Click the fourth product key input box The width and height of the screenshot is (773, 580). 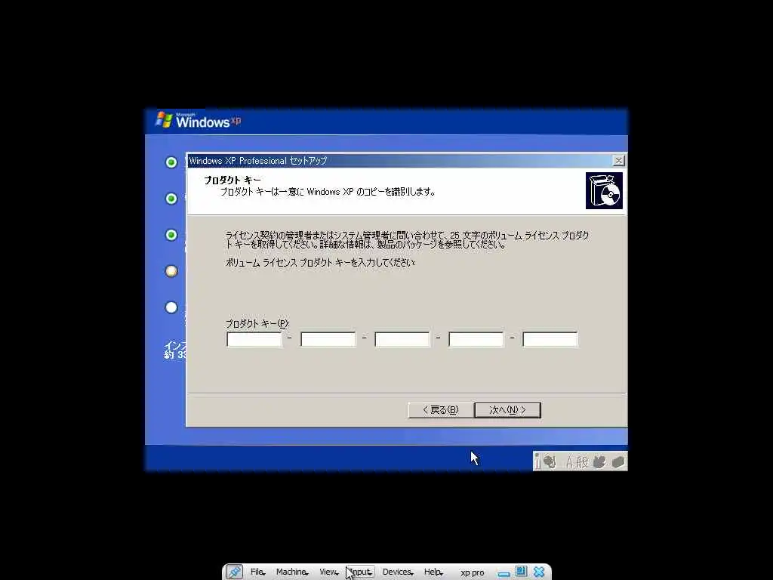[x=476, y=339]
